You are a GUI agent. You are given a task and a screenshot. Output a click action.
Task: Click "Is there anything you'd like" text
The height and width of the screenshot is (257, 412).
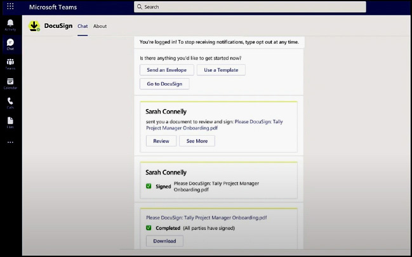190,58
